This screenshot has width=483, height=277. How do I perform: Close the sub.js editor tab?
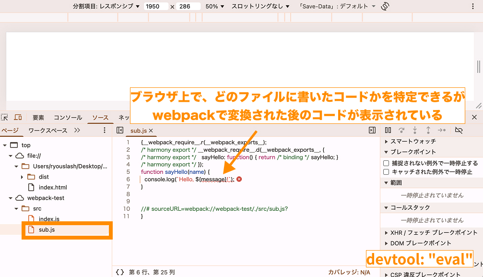[x=150, y=130]
